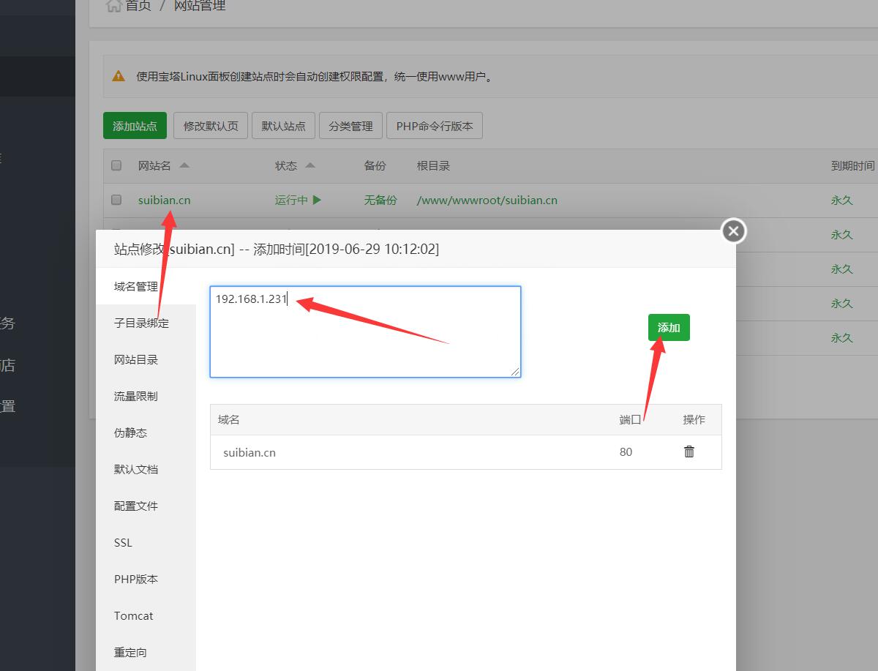
Task: Click the 根目录 column header
Action: tap(433, 165)
